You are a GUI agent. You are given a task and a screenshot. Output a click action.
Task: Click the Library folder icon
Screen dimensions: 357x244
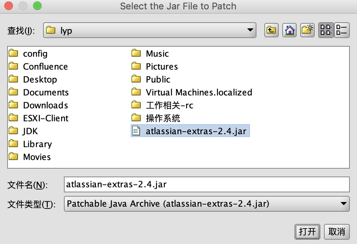click(x=13, y=144)
